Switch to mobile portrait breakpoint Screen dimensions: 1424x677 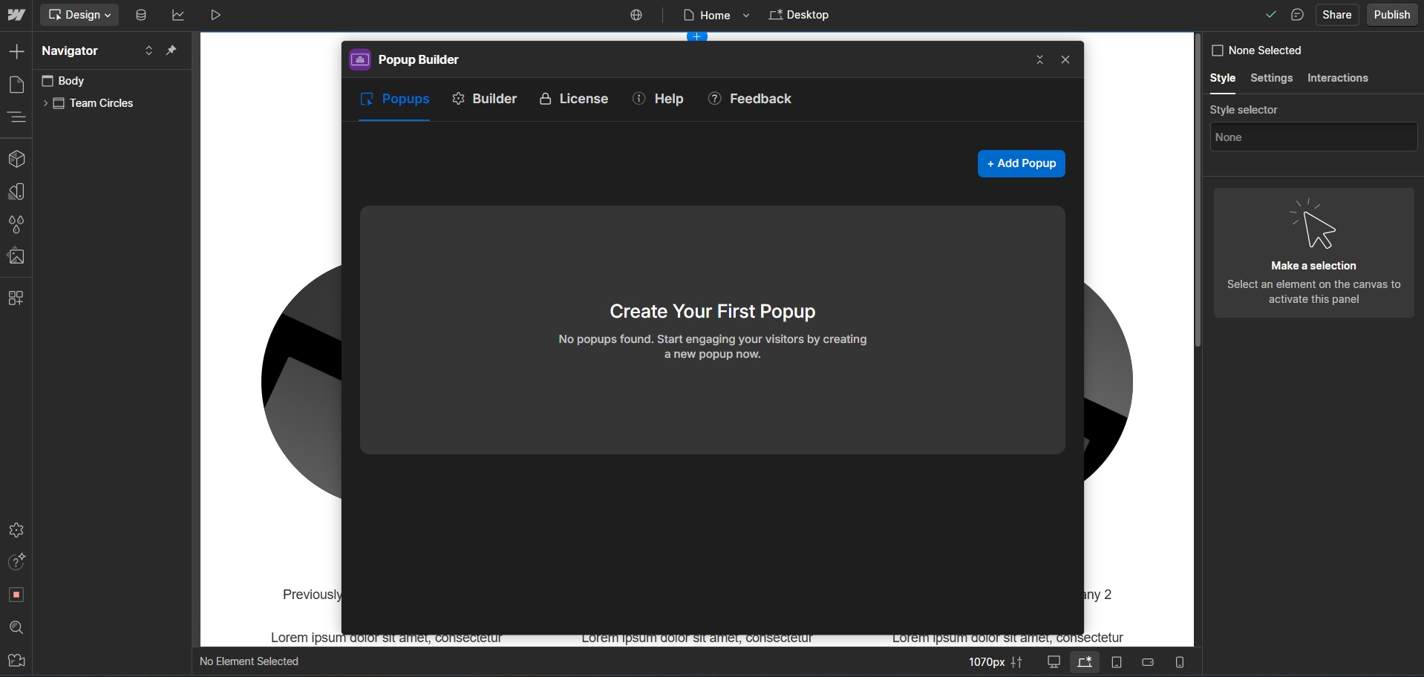[x=1180, y=662]
